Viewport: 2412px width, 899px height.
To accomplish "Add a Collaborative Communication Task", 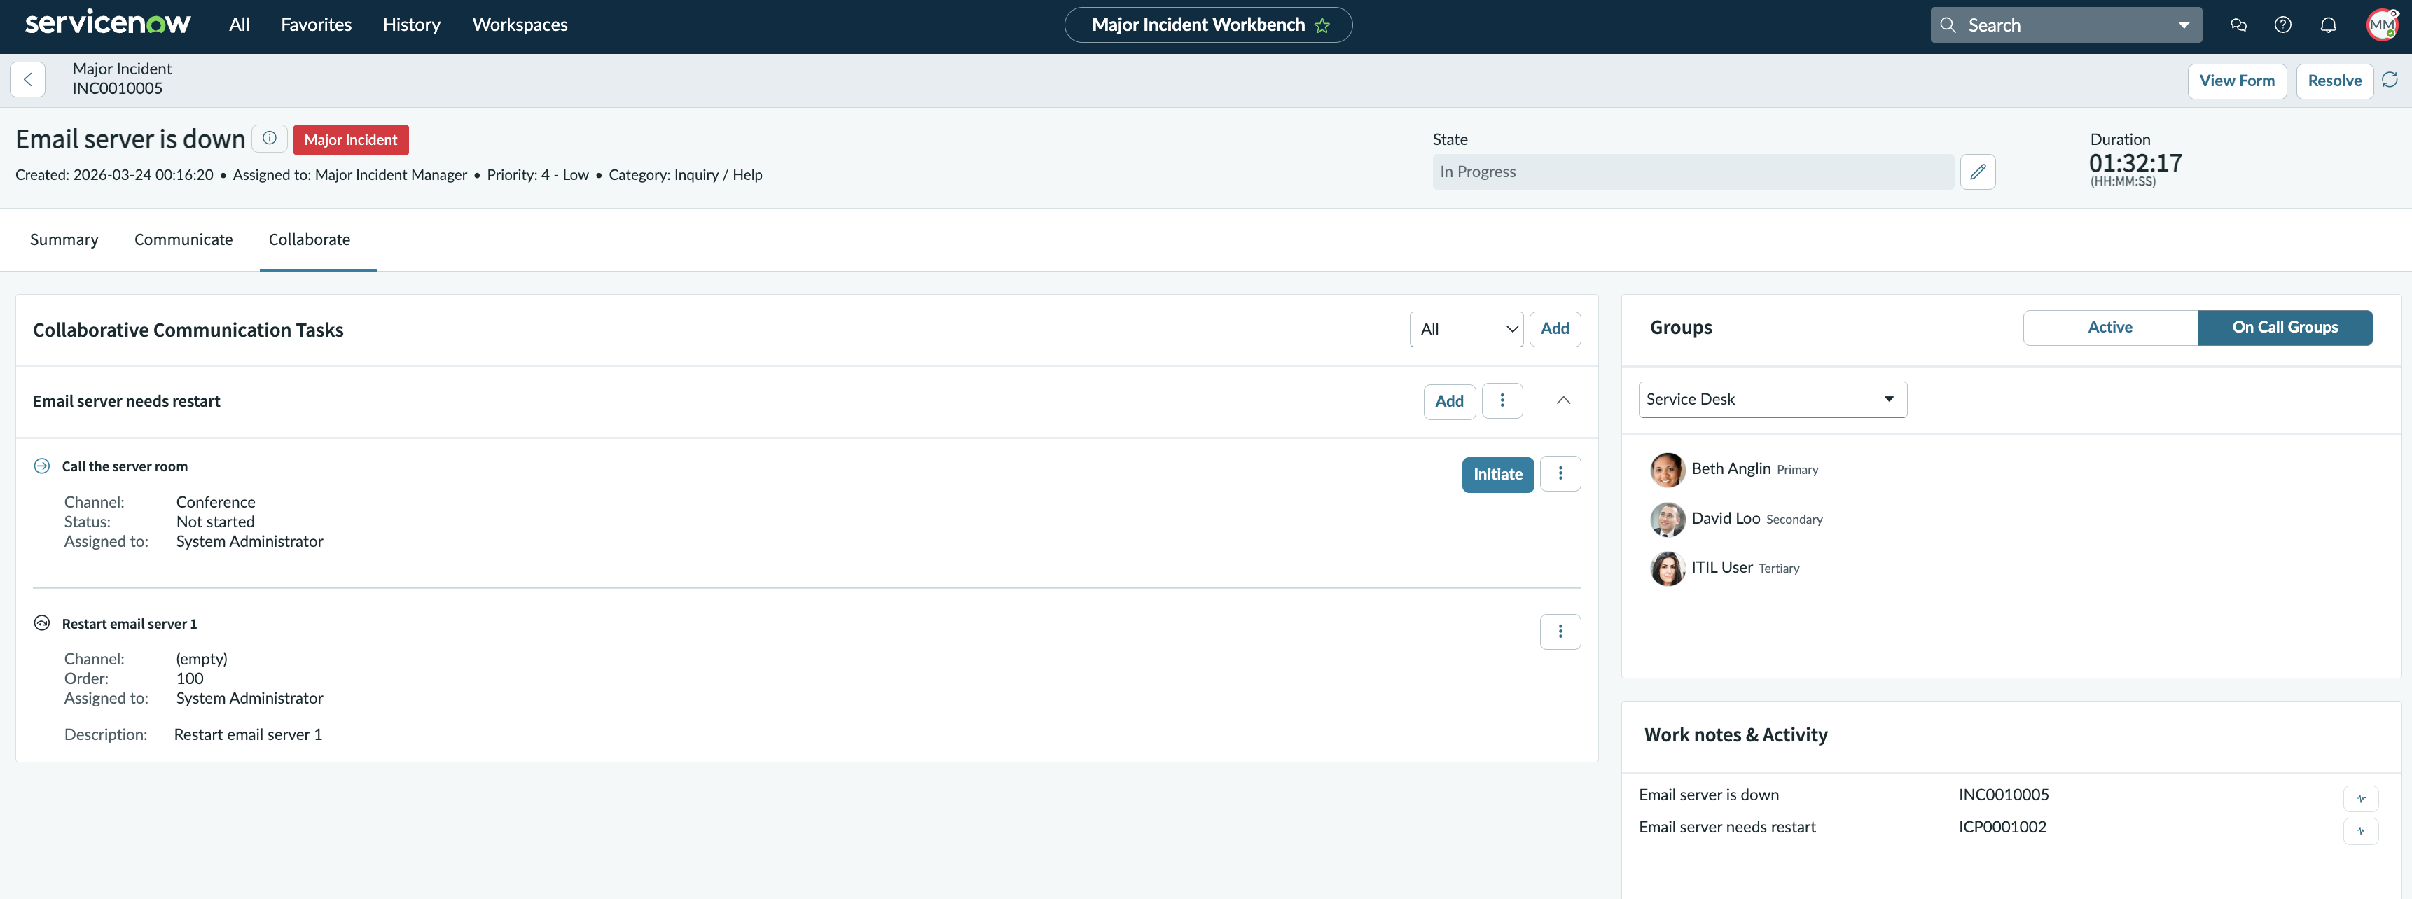I will (x=1554, y=330).
